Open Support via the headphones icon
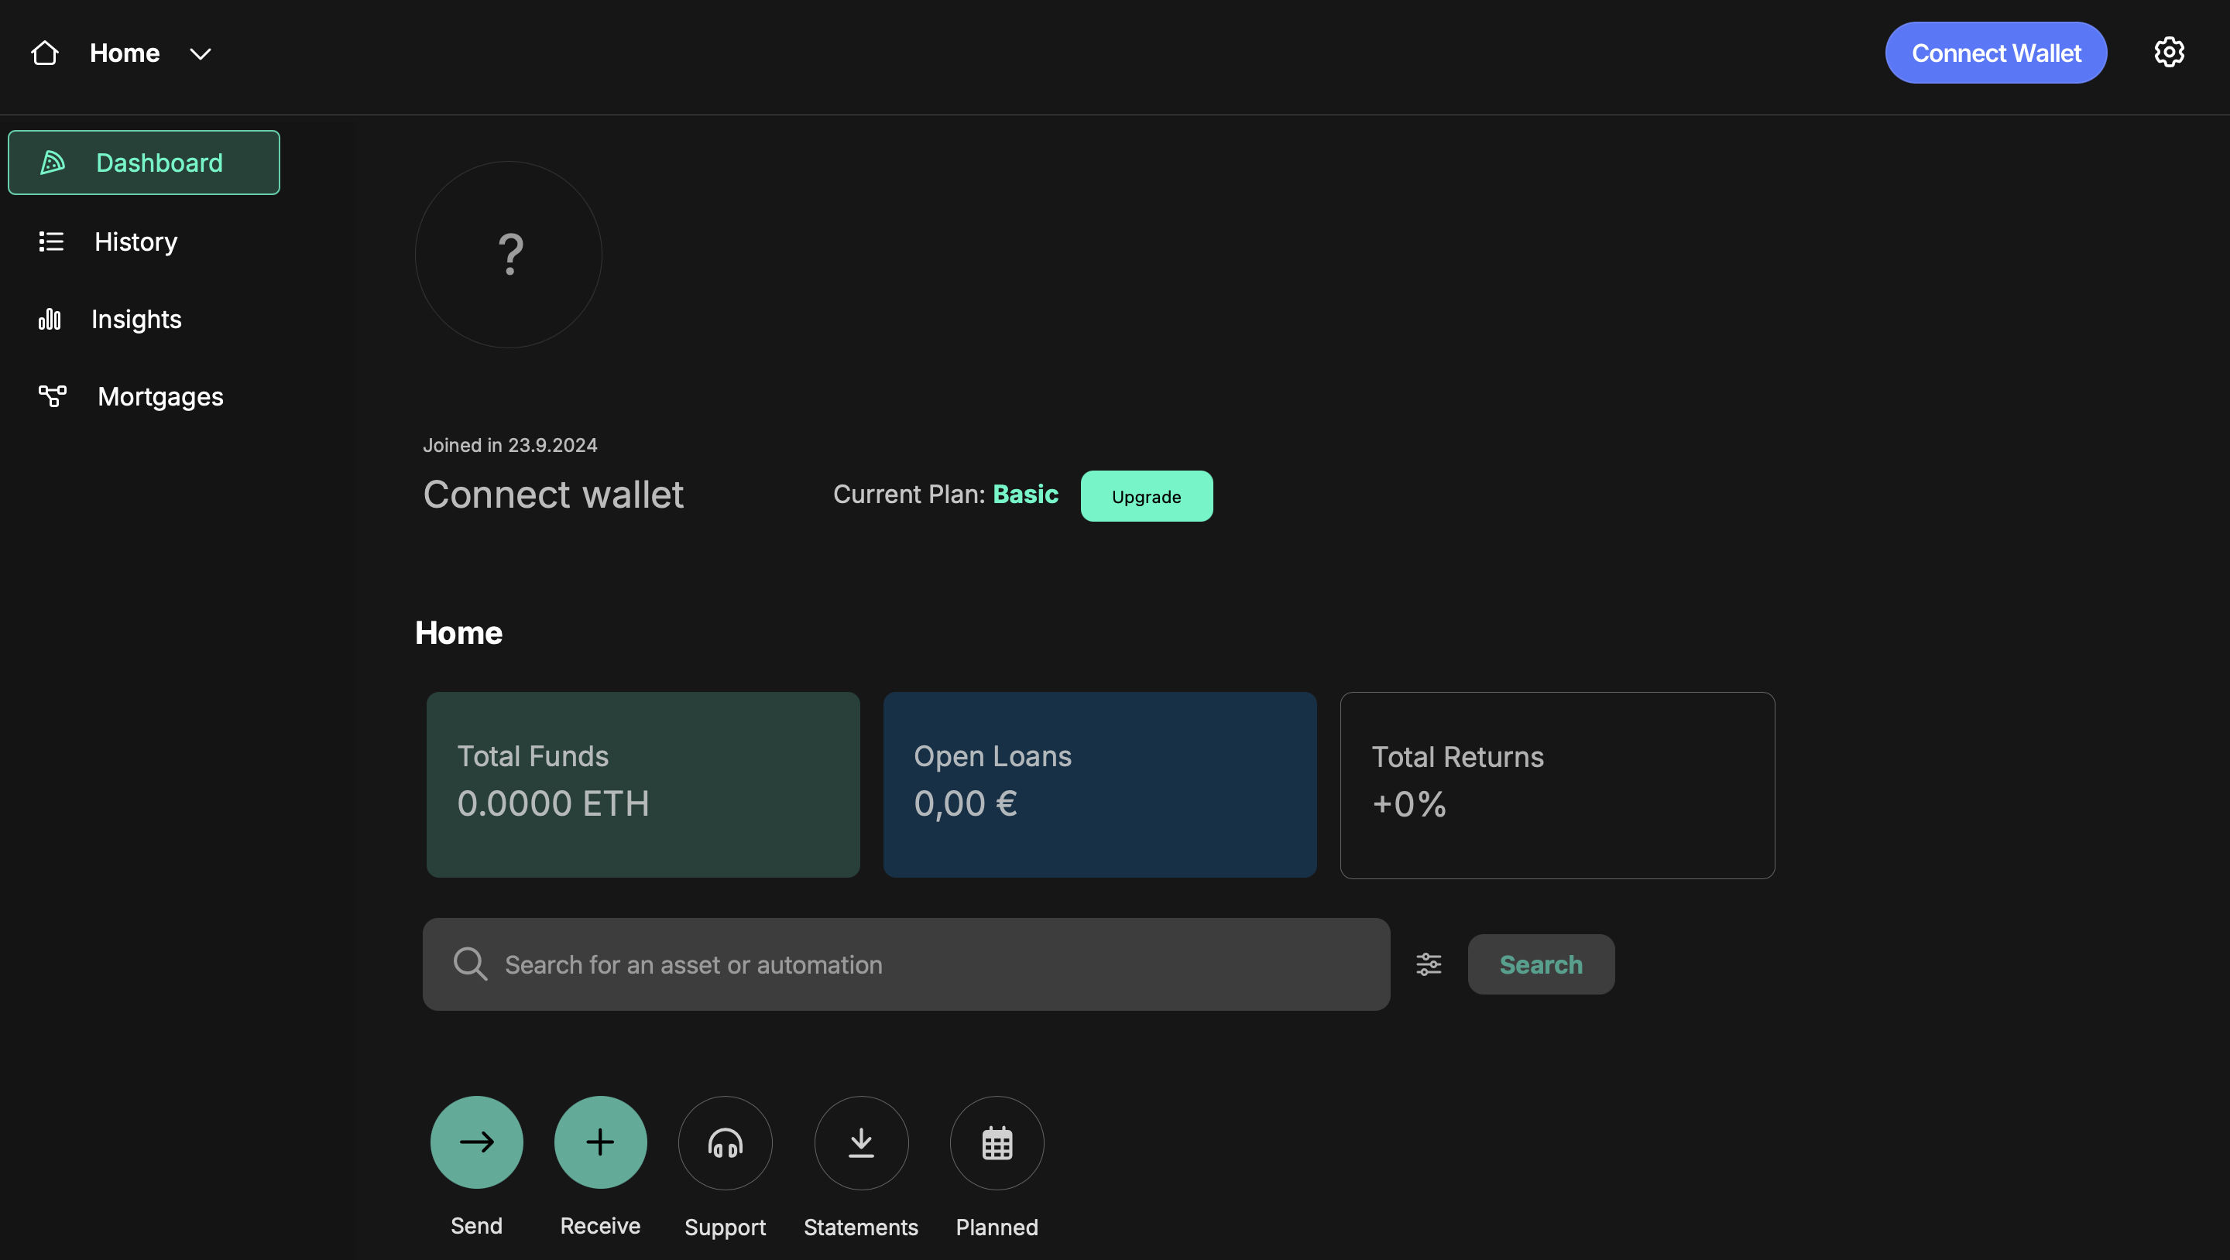This screenshot has width=2230, height=1260. (x=725, y=1143)
